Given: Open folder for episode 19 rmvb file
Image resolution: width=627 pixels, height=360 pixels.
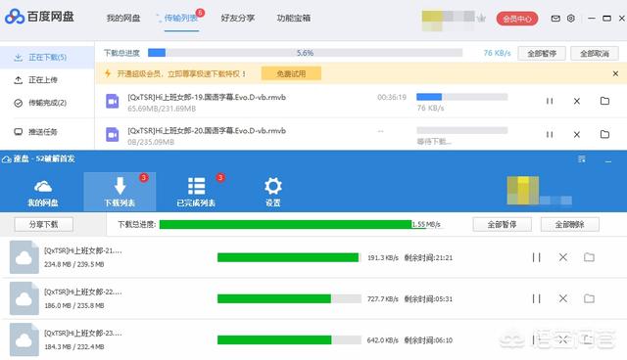Looking at the screenshot, I should [604, 101].
